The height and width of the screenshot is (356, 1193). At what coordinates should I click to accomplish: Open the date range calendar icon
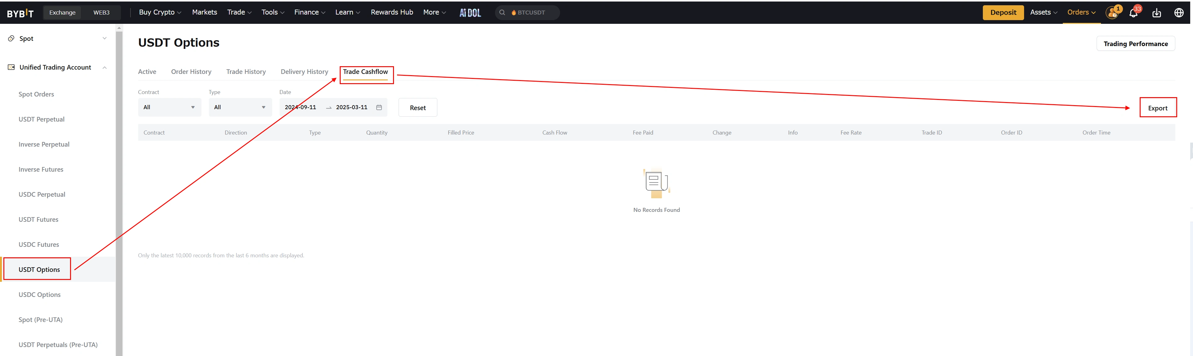pos(379,107)
